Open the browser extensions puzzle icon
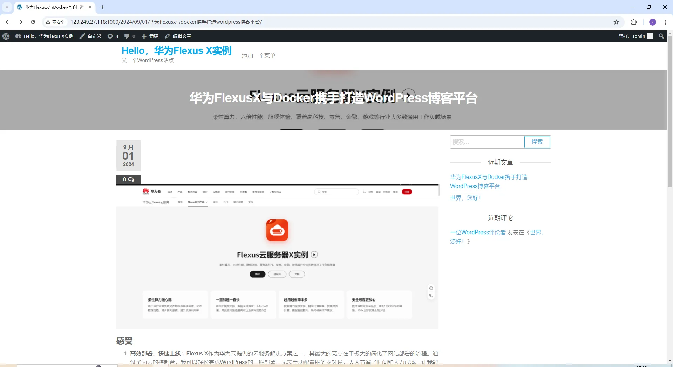The height and width of the screenshot is (367, 673). pos(634,22)
